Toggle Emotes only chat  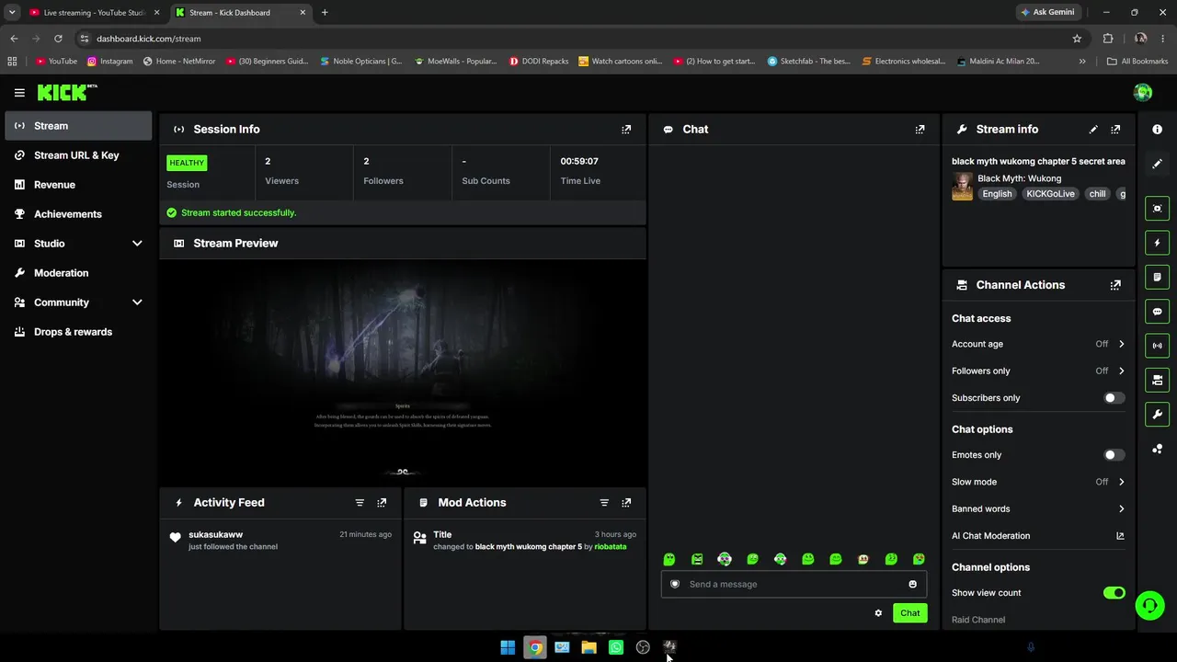pos(1114,455)
